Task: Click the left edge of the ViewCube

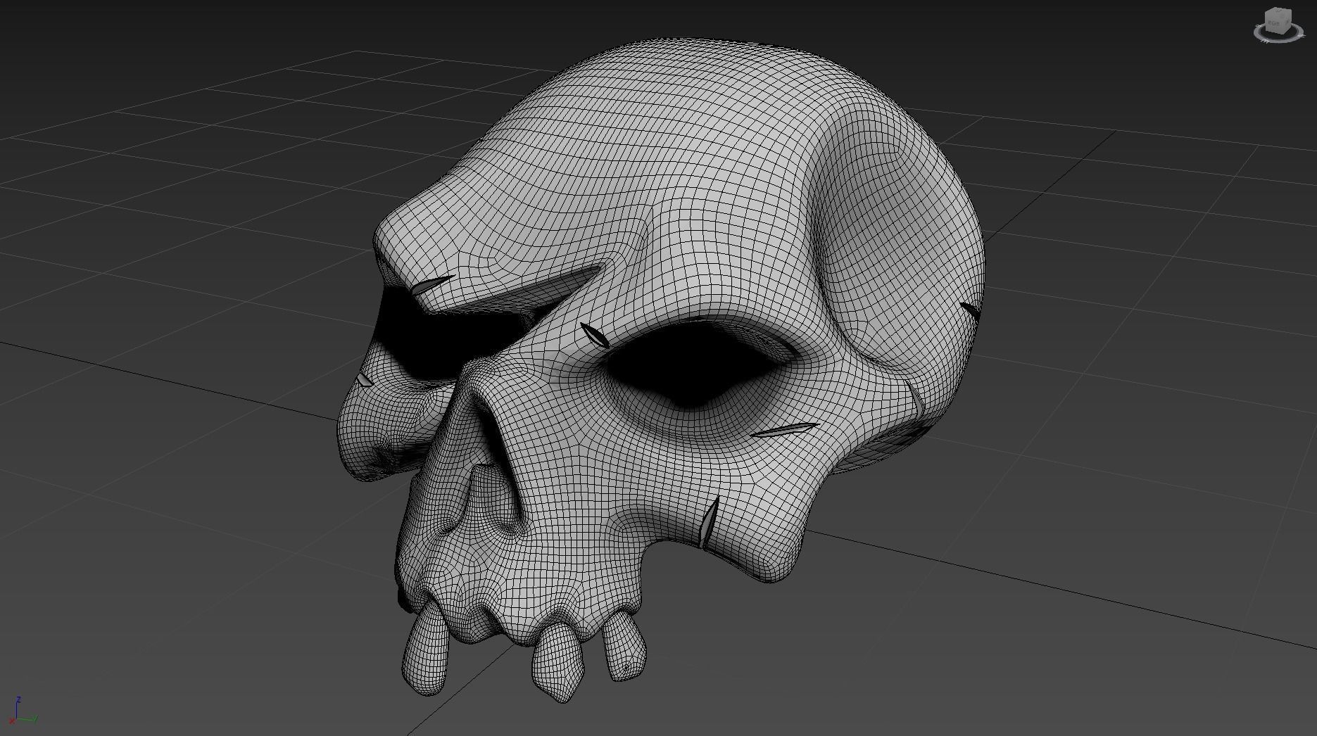Action: 1266,21
